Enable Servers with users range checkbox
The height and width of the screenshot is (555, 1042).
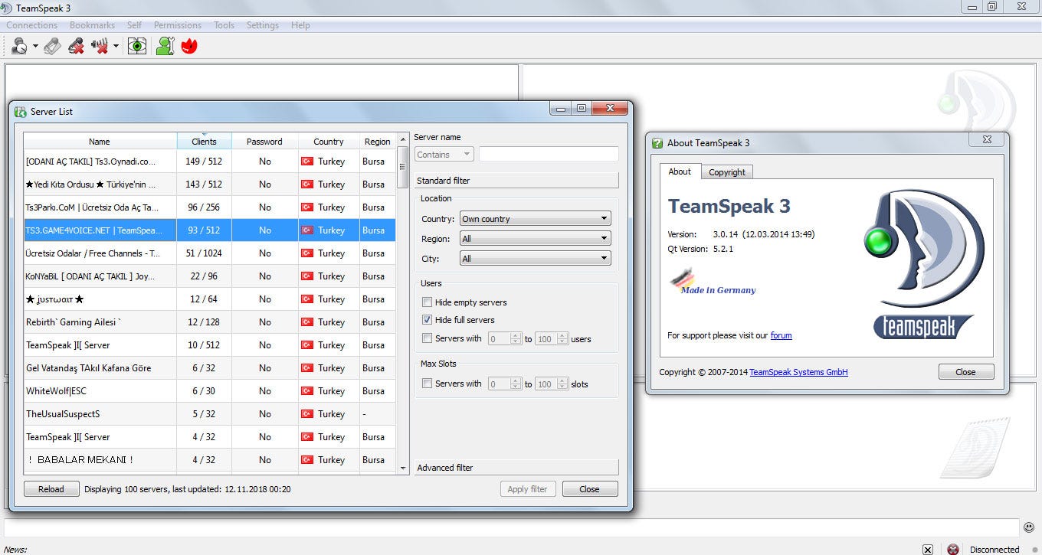428,338
